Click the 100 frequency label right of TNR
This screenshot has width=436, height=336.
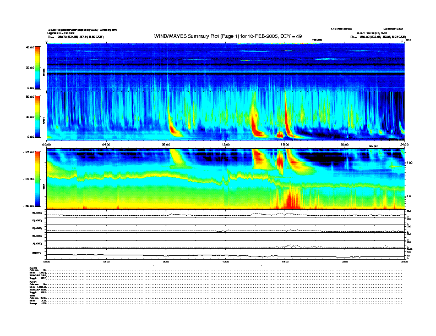pyautogui.click(x=410, y=163)
